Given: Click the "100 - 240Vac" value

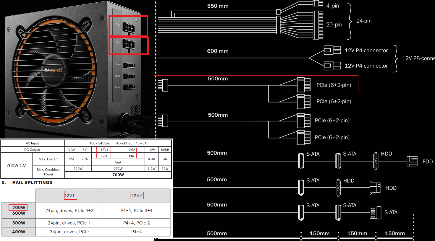Looking at the screenshot, I should click(100, 143).
